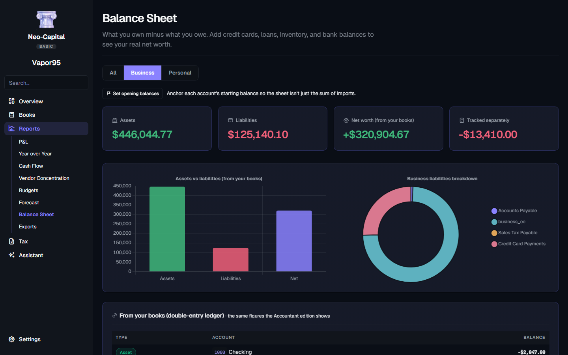568x355 pixels.
Task: Click the Neo-Capital column logo
Action: tap(47, 20)
